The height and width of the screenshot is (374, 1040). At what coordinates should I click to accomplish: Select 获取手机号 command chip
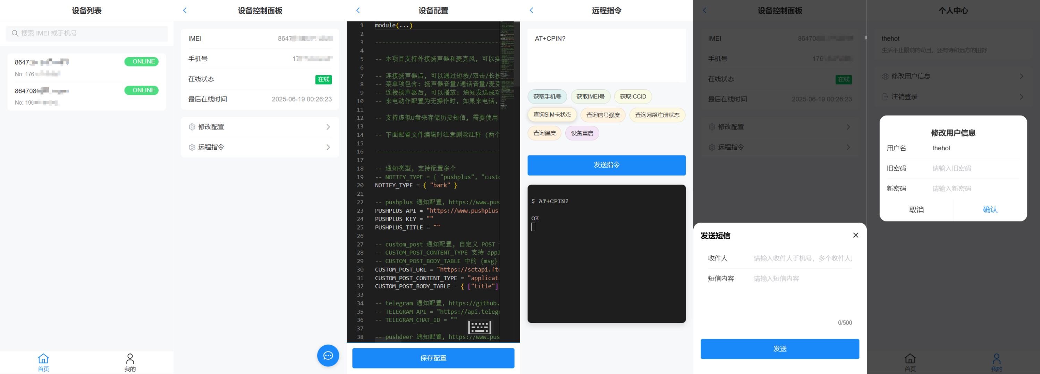pyautogui.click(x=547, y=97)
